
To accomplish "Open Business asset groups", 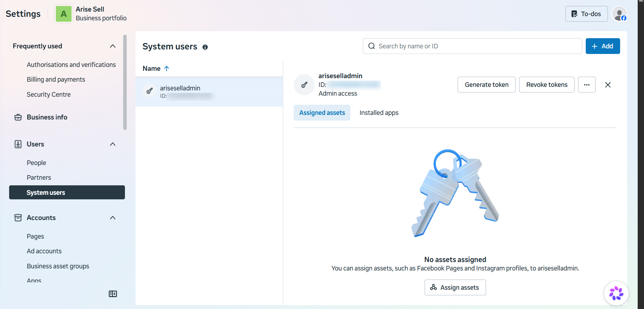I will pyautogui.click(x=58, y=266).
